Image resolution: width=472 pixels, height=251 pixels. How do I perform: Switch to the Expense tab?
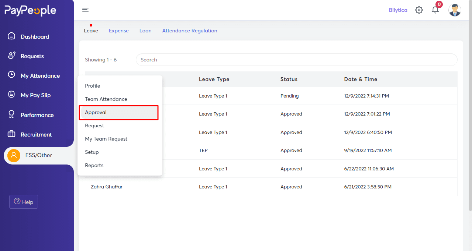(119, 31)
